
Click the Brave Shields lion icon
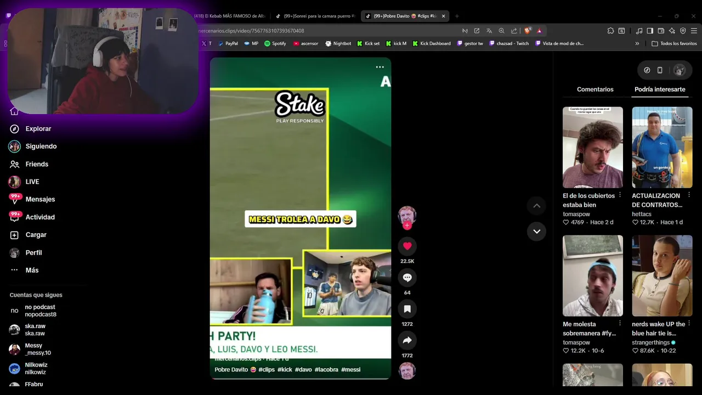[x=528, y=31]
